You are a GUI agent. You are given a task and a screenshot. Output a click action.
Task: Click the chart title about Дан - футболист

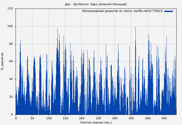click(x=96, y=4)
